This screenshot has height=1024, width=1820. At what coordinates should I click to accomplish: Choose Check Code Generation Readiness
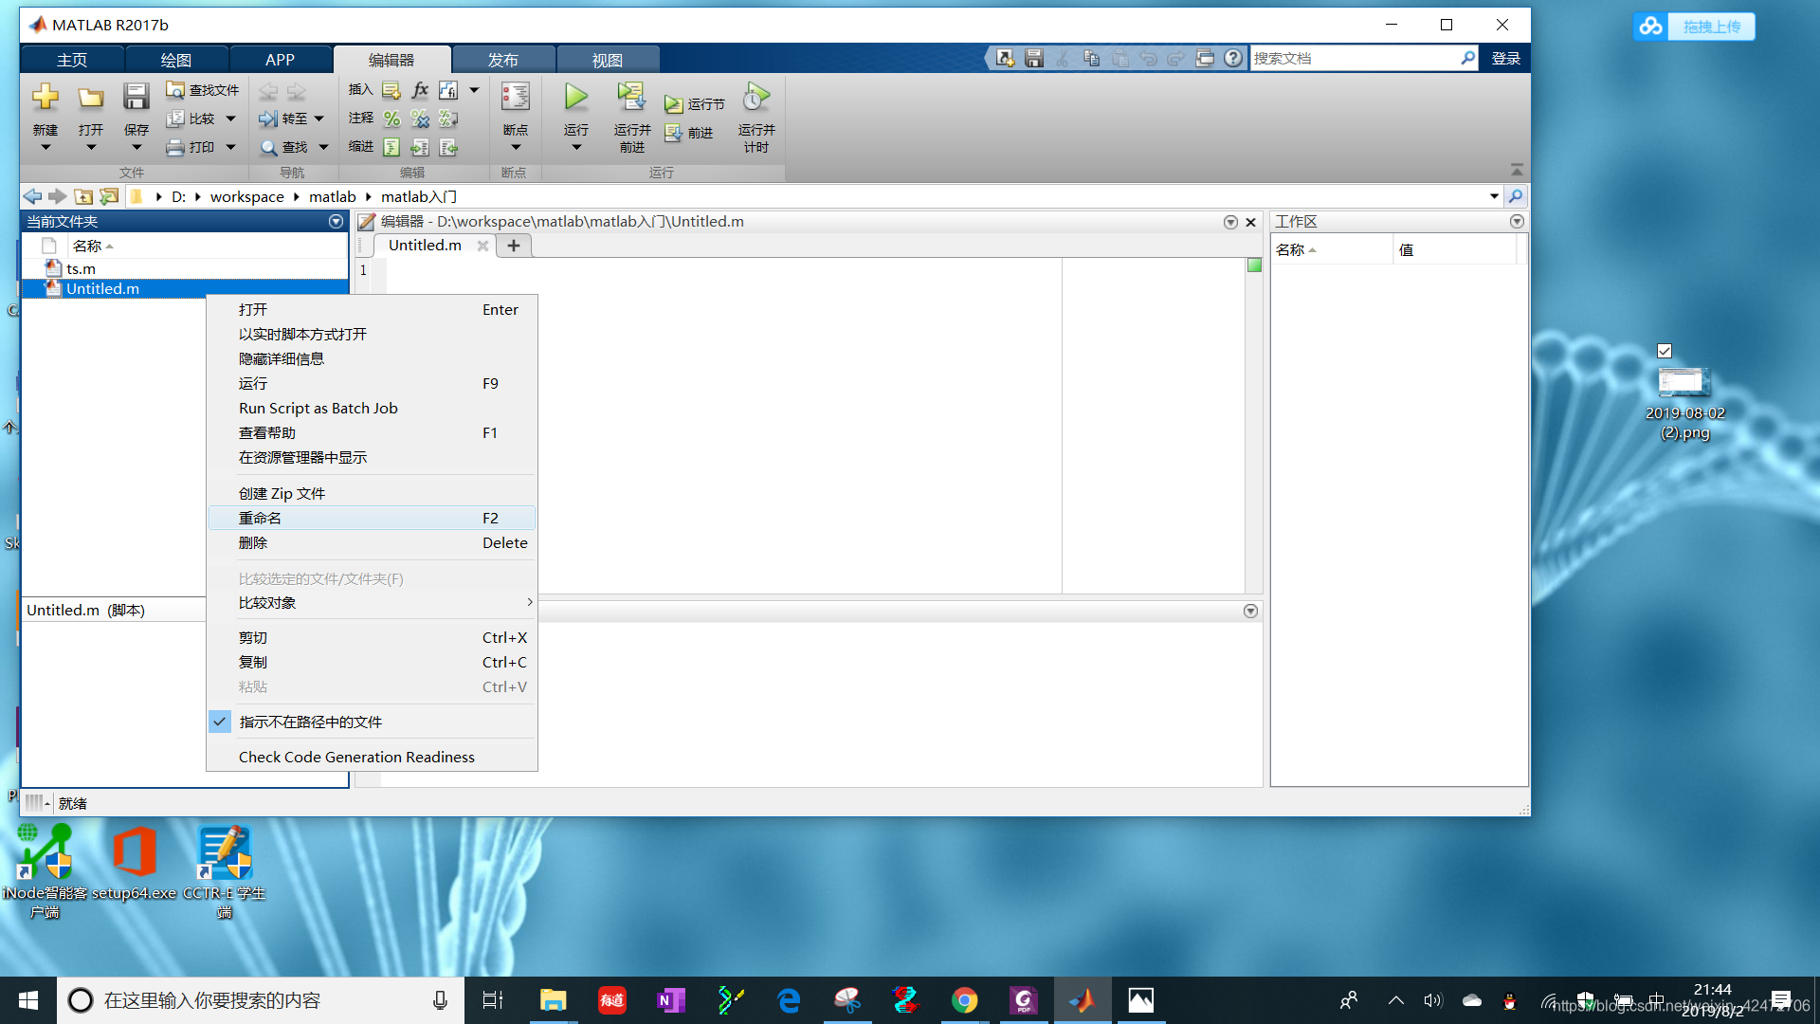pyautogui.click(x=372, y=757)
